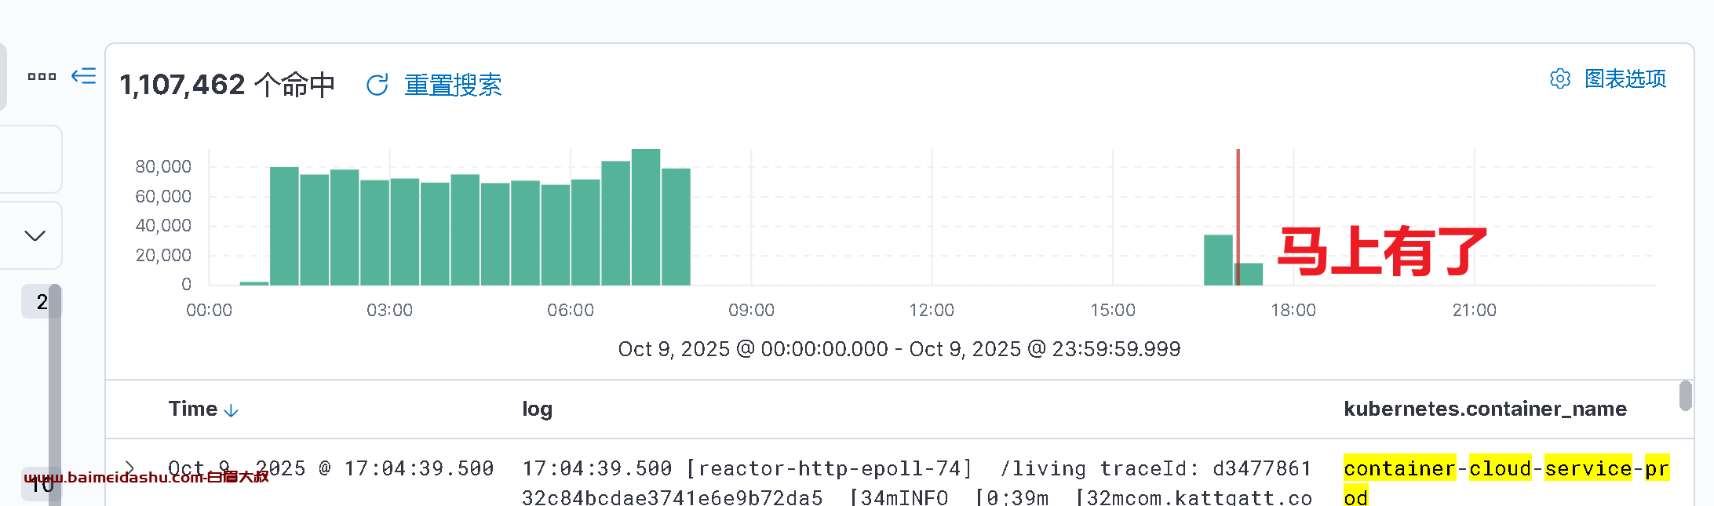The width and height of the screenshot is (1714, 506).
Task: Click the Time column sort arrow
Action: 232,410
